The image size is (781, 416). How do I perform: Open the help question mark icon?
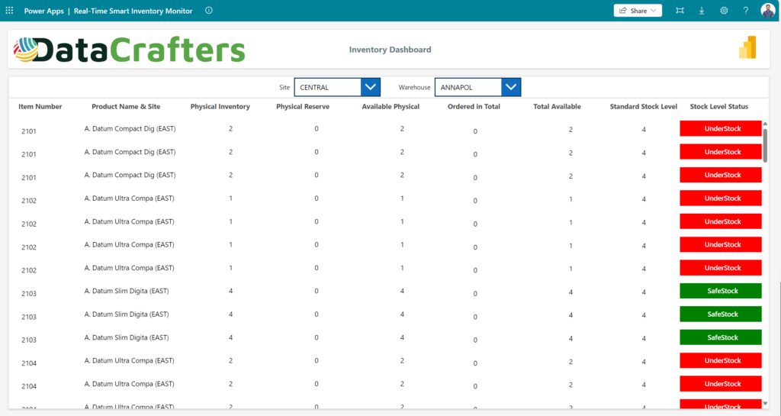(x=746, y=11)
